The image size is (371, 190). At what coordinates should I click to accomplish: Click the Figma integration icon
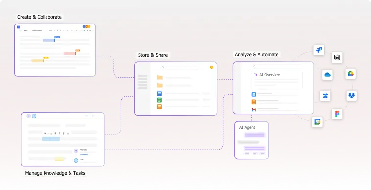[x=337, y=114]
